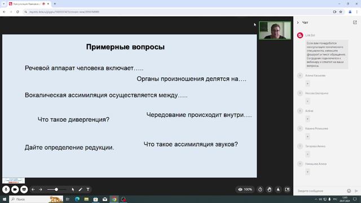Click text Что такое дивергенция?
Viewport: 361px width, 203px height.
[x=73, y=120]
